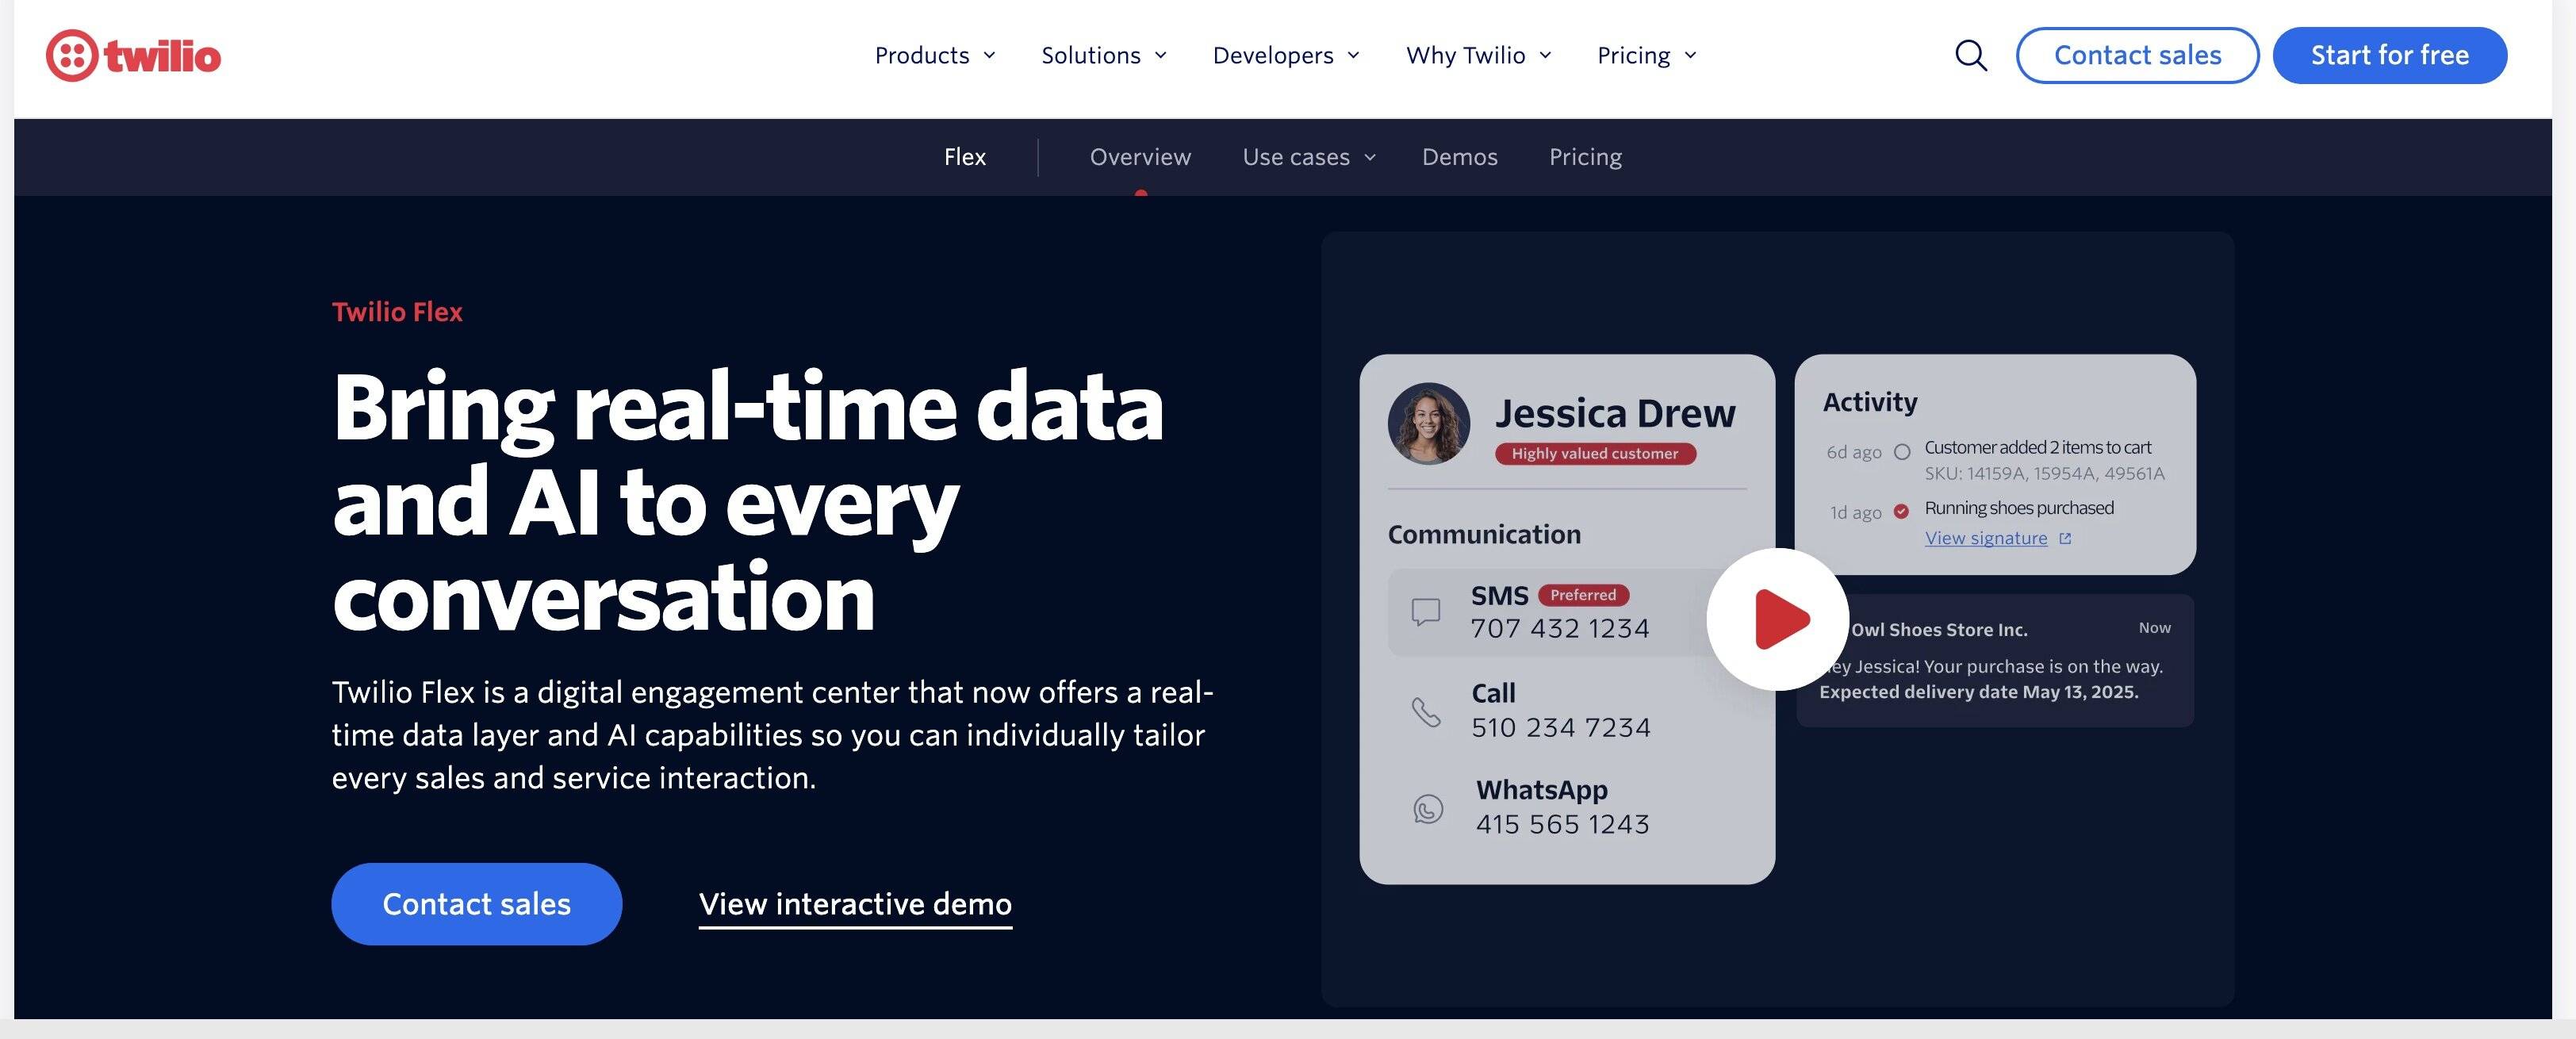Expand the Why Twilio menu

[1478, 56]
